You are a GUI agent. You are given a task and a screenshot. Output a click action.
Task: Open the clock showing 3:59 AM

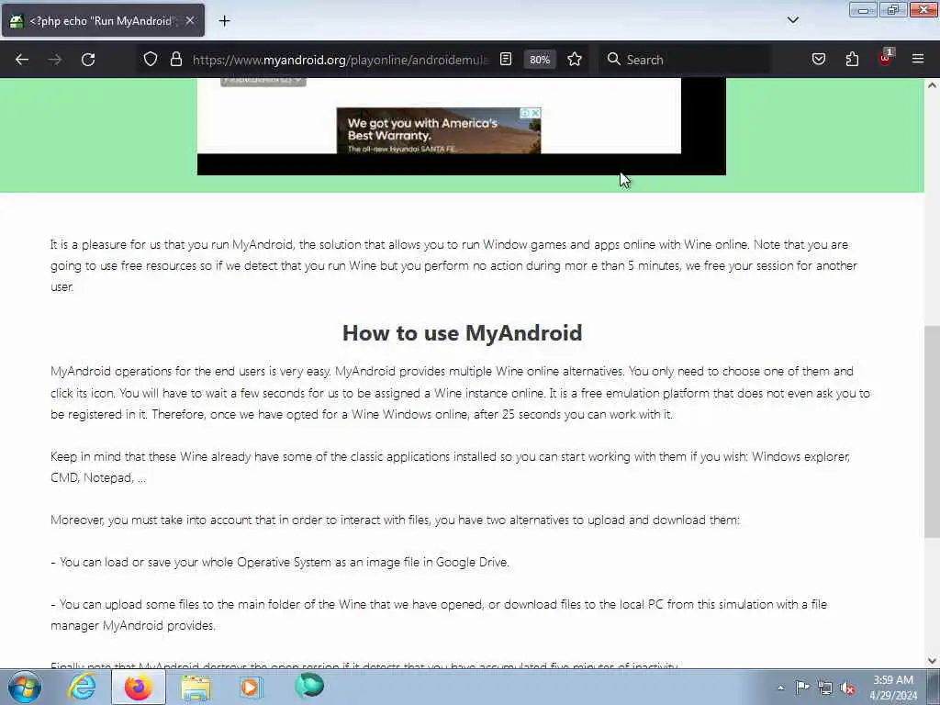coord(893,688)
